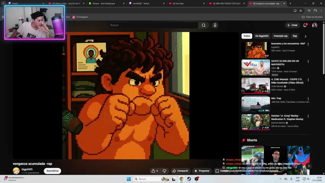Click the microphone icon in system tray

click(x=291, y=179)
